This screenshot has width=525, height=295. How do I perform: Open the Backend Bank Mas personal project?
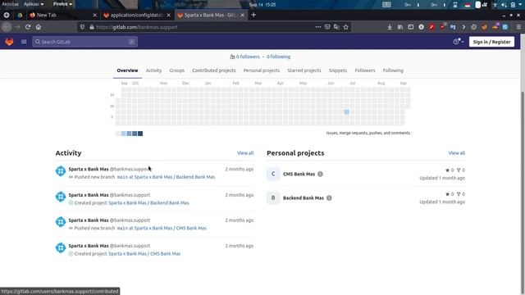point(304,198)
